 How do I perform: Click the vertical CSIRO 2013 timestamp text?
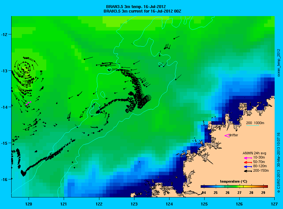point(279,163)
